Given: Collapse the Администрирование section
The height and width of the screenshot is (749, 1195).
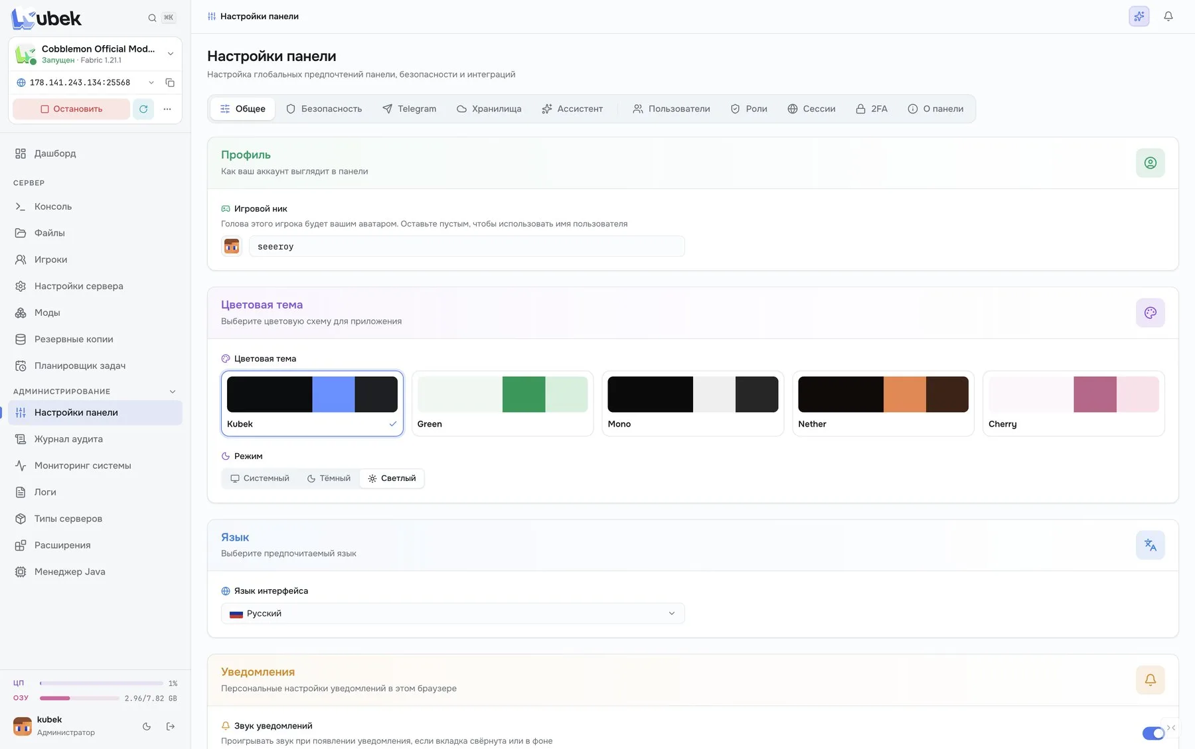Looking at the screenshot, I should pos(173,391).
